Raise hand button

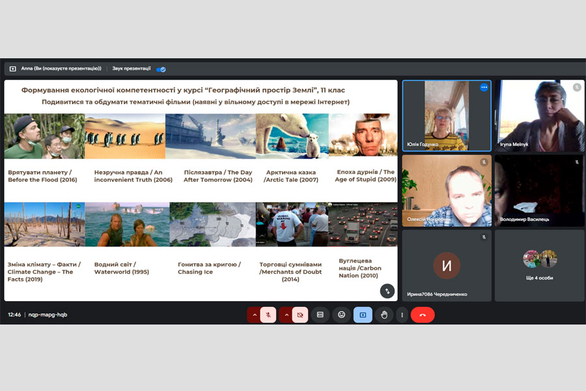click(384, 315)
